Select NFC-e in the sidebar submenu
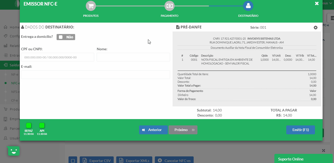This screenshot has height=163, width=334. coord(15,83)
